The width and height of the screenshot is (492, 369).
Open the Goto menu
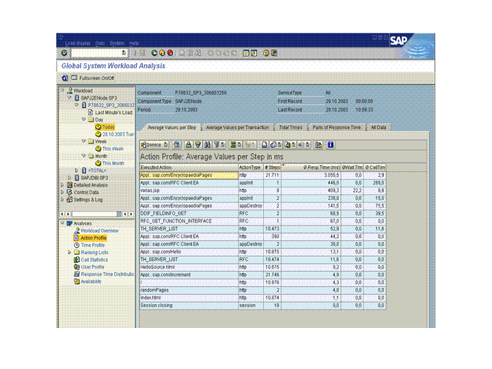pos(100,43)
